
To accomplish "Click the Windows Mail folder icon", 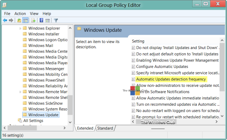I will [25, 45].
